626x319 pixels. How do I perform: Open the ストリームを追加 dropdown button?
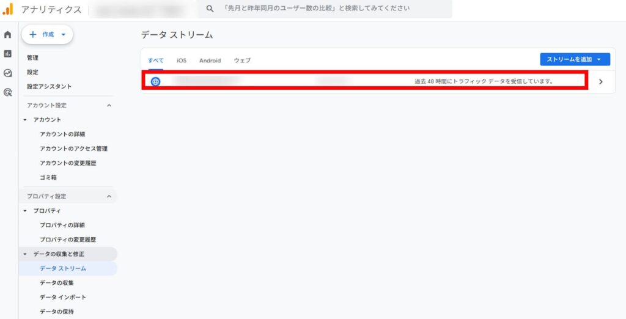pos(575,59)
